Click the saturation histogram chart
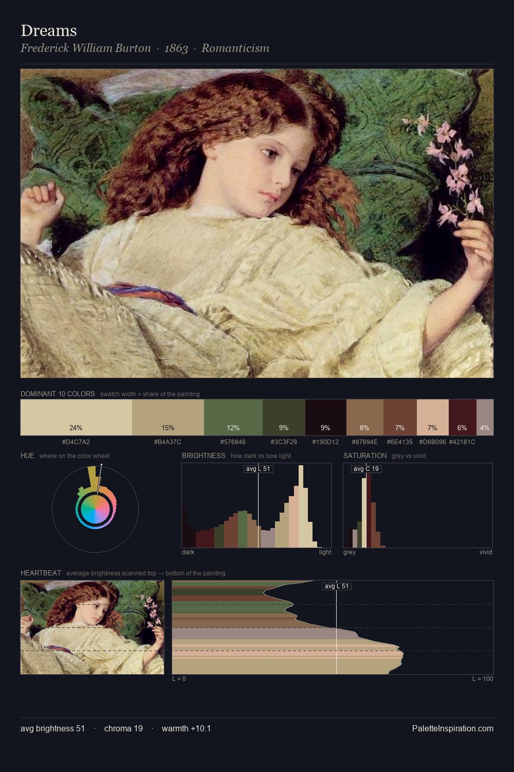Viewport: 514px width, 772px height. (418, 505)
